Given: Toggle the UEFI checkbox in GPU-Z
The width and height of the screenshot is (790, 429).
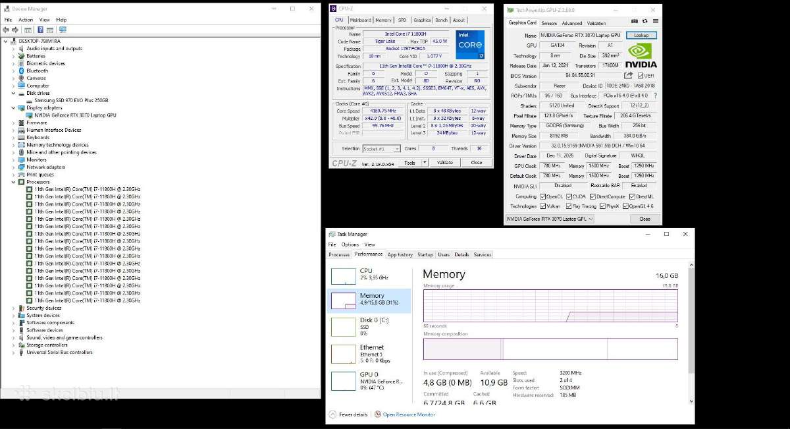Looking at the screenshot, I should tap(641, 76).
